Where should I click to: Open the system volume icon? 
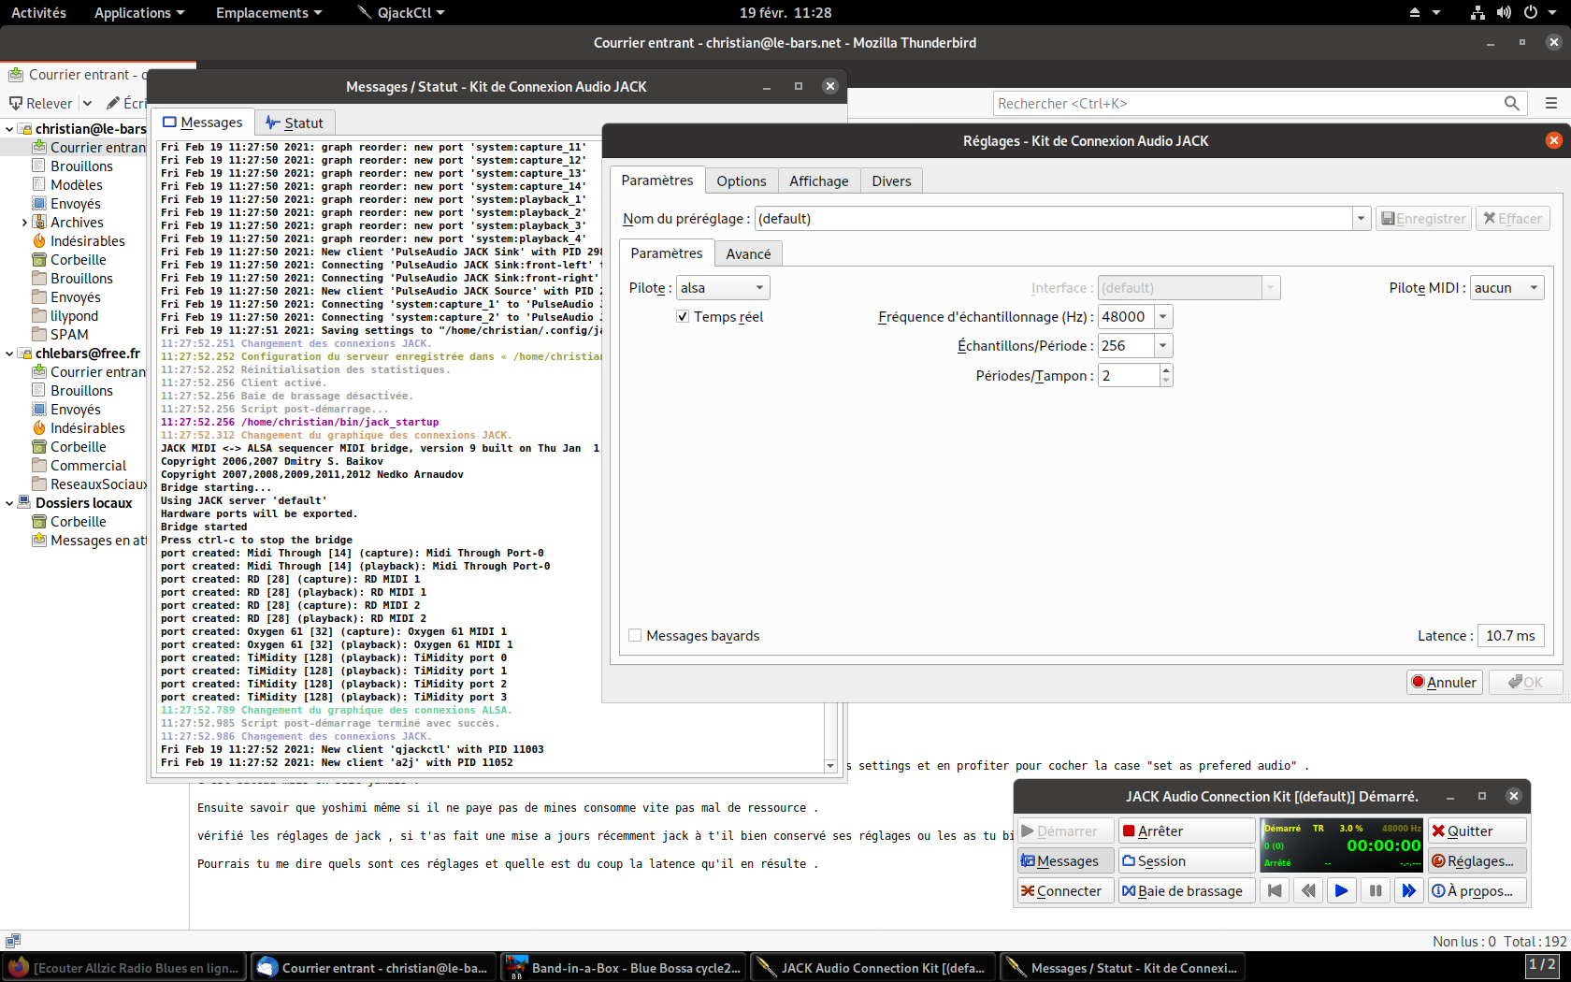click(x=1504, y=13)
